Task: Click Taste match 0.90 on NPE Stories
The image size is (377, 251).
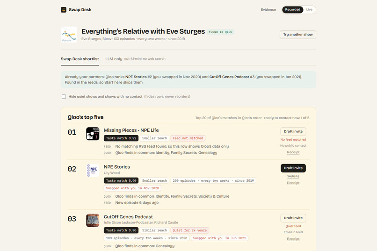Action: [121, 180]
